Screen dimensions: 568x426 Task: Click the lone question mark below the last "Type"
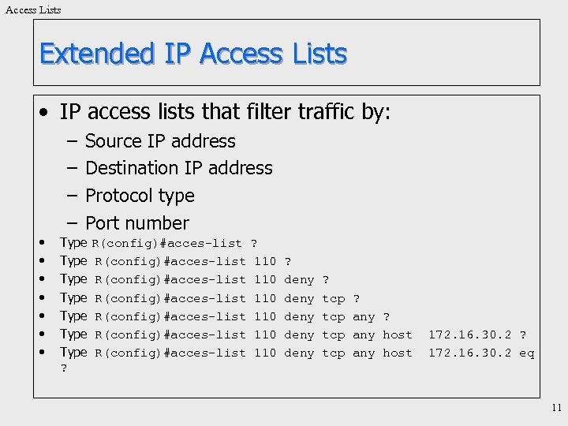[x=64, y=368]
